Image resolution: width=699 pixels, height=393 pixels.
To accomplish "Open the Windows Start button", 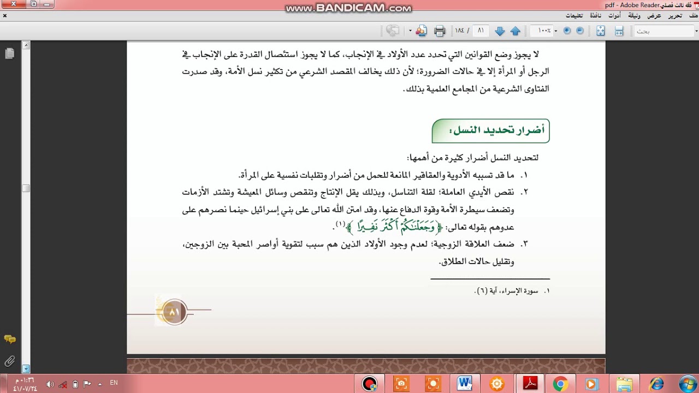I will [688, 384].
